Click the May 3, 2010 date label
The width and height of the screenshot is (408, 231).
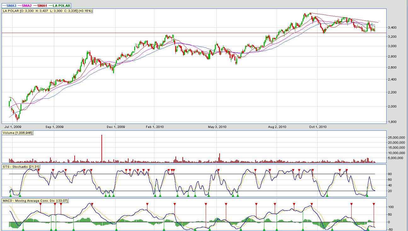click(217, 127)
